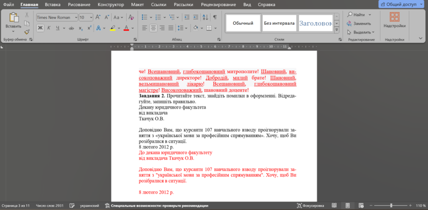428x210 pixels.
Task: Switch to the Рисование tab
Action: coord(79,5)
